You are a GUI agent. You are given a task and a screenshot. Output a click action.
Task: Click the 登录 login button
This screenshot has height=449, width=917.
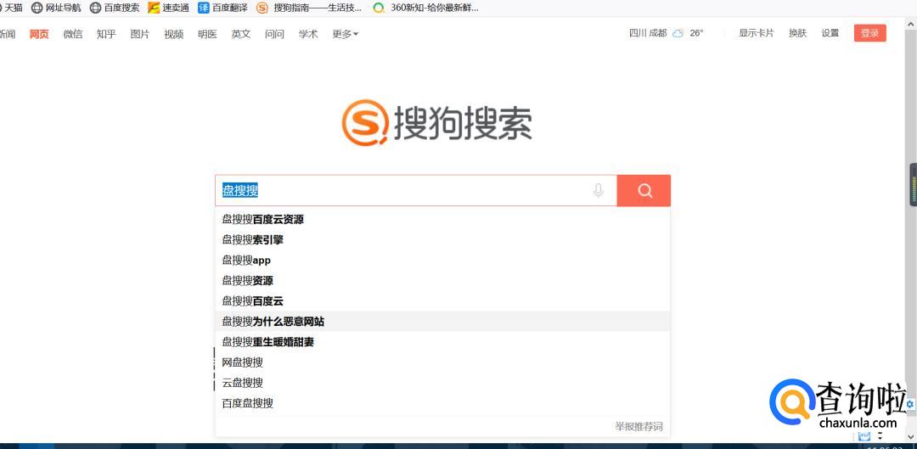point(869,33)
